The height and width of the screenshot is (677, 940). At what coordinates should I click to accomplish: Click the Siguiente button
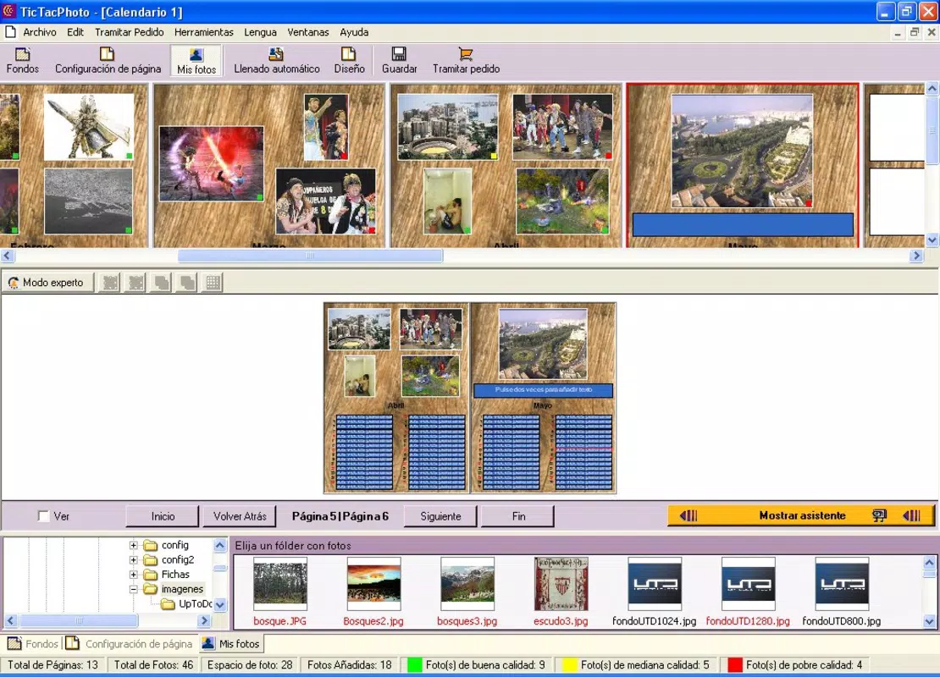pyautogui.click(x=440, y=516)
